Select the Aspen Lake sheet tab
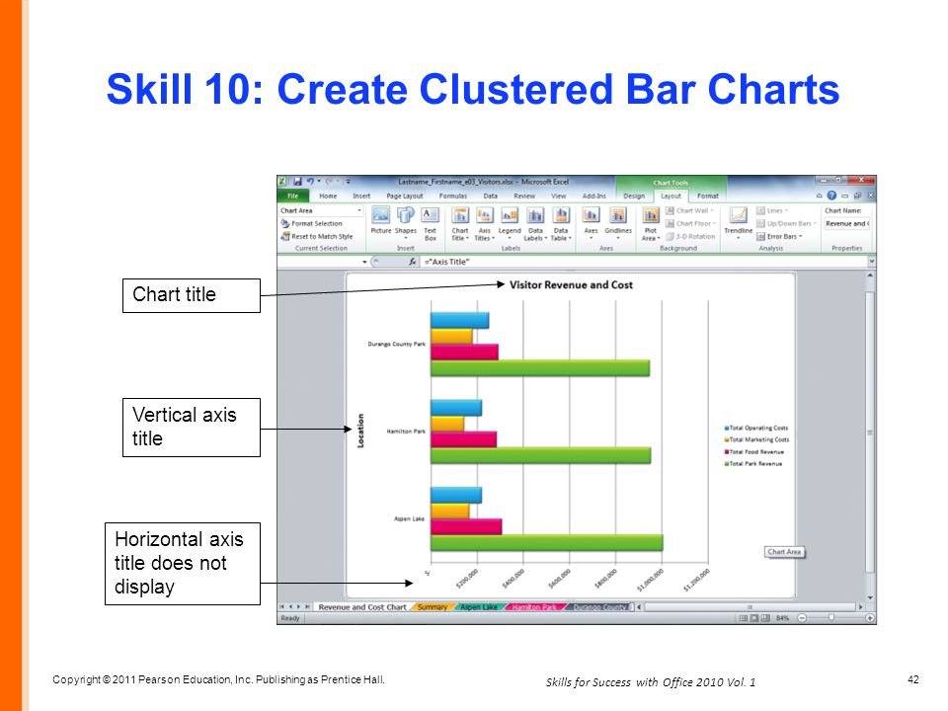Viewport: 948px width, 711px height. click(479, 607)
